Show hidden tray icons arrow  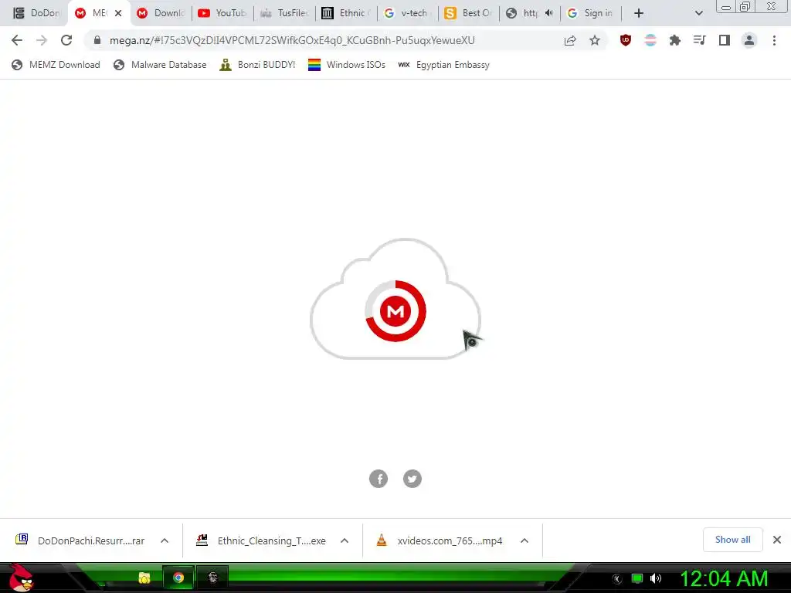(617, 579)
